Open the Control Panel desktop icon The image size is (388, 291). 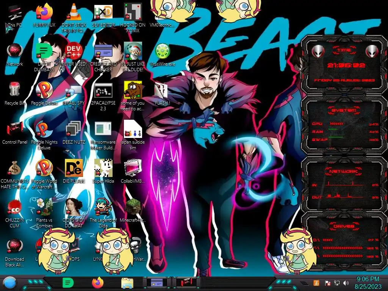coord(15,133)
